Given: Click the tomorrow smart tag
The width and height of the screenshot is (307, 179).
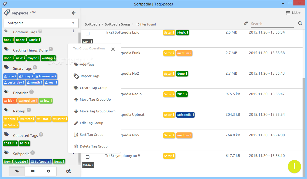Looking at the screenshot, I should click(46, 76).
